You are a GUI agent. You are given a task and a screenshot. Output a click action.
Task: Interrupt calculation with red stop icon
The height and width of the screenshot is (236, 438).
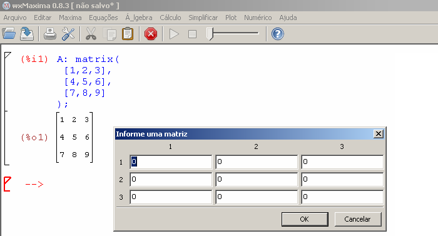click(x=151, y=34)
